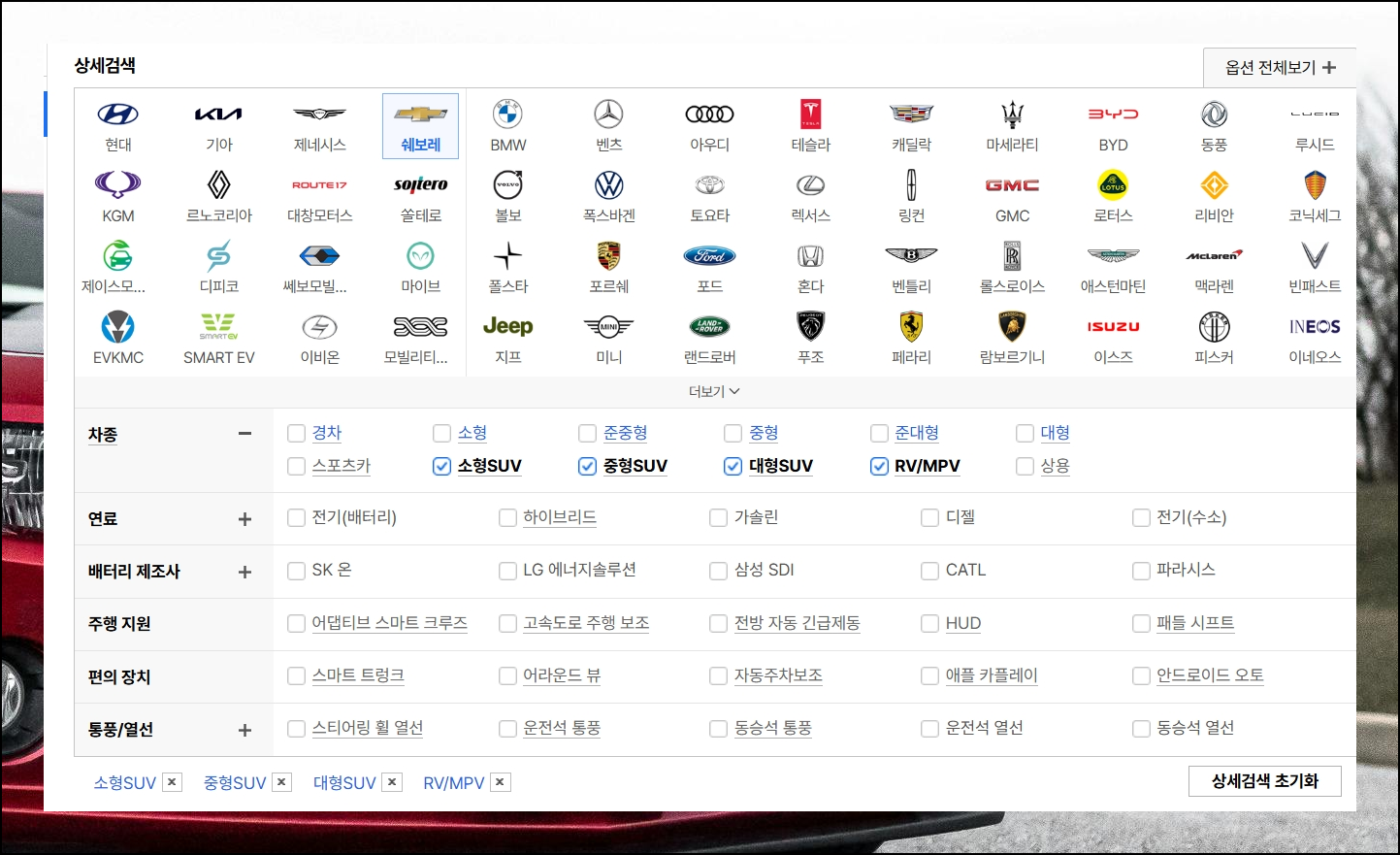Choose the Ferrari (페라리) logo
Image resolution: width=1400 pixels, height=855 pixels.
(x=912, y=327)
